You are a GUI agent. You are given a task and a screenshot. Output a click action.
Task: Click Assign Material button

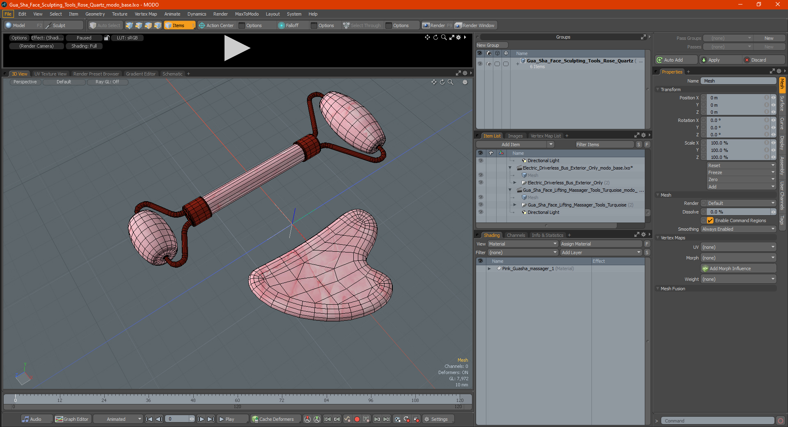[601, 244]
